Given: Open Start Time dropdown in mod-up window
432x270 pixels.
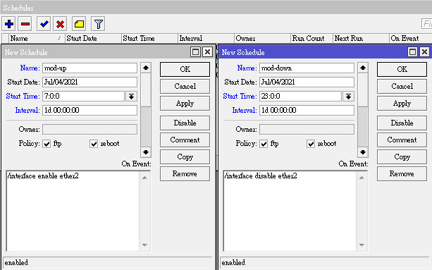Looking at the screenshot, I should 131,97.
